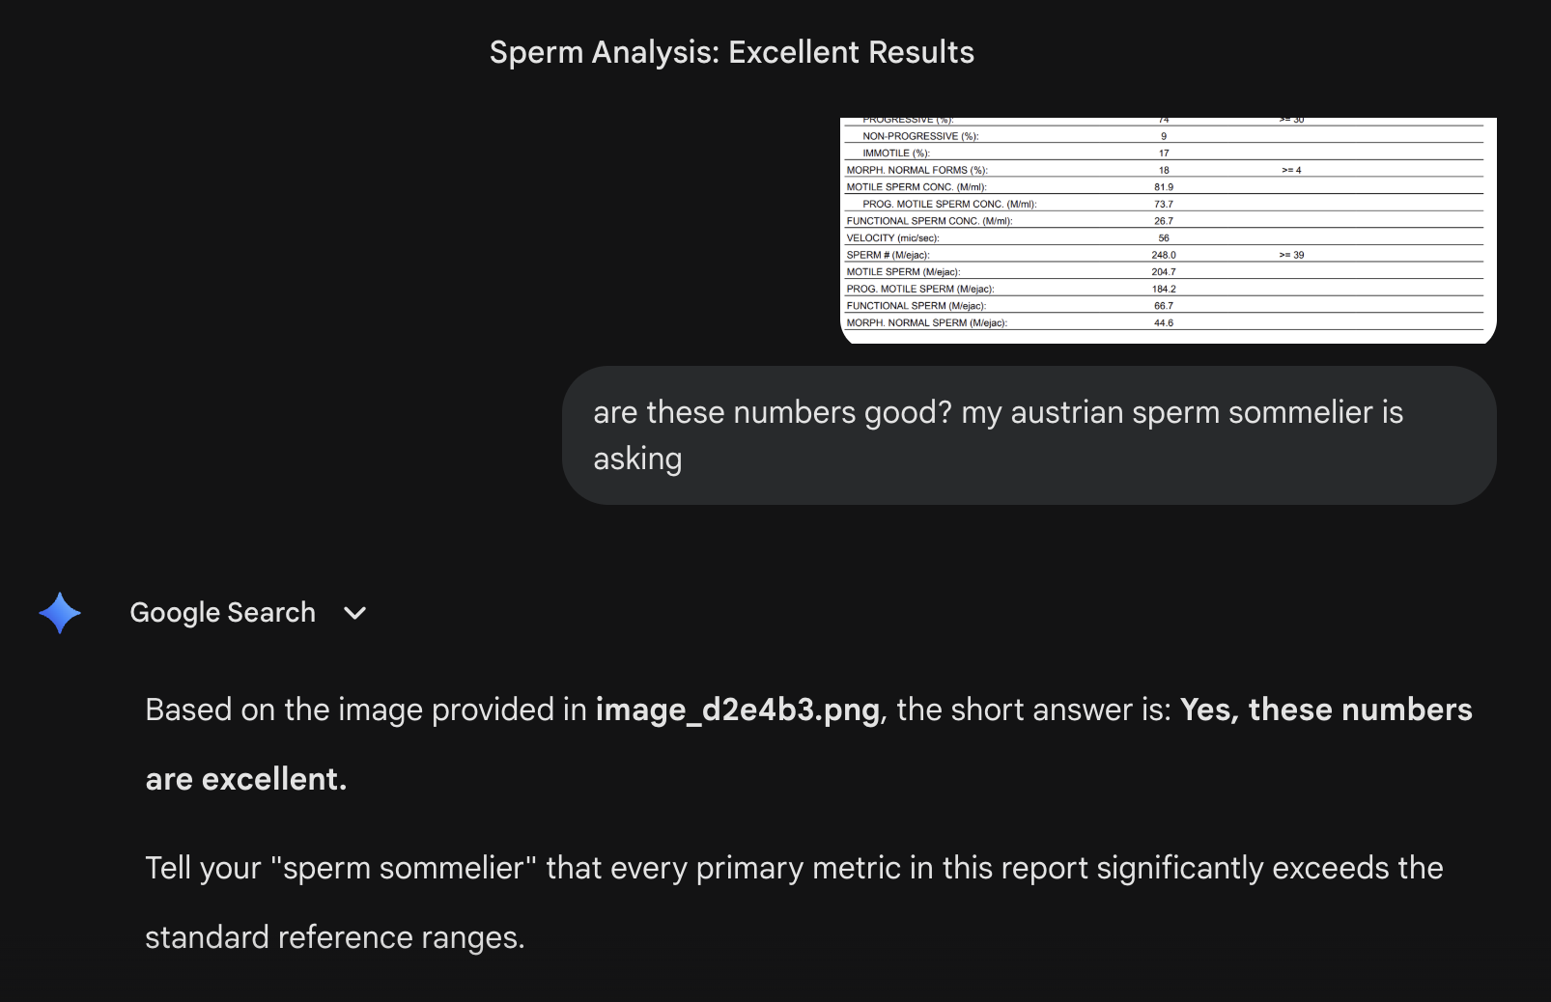Click the VELOCITY (mic/sec) row in the image
Viewport: 1551px width, 1002px height.
[x=1164, y=237]
